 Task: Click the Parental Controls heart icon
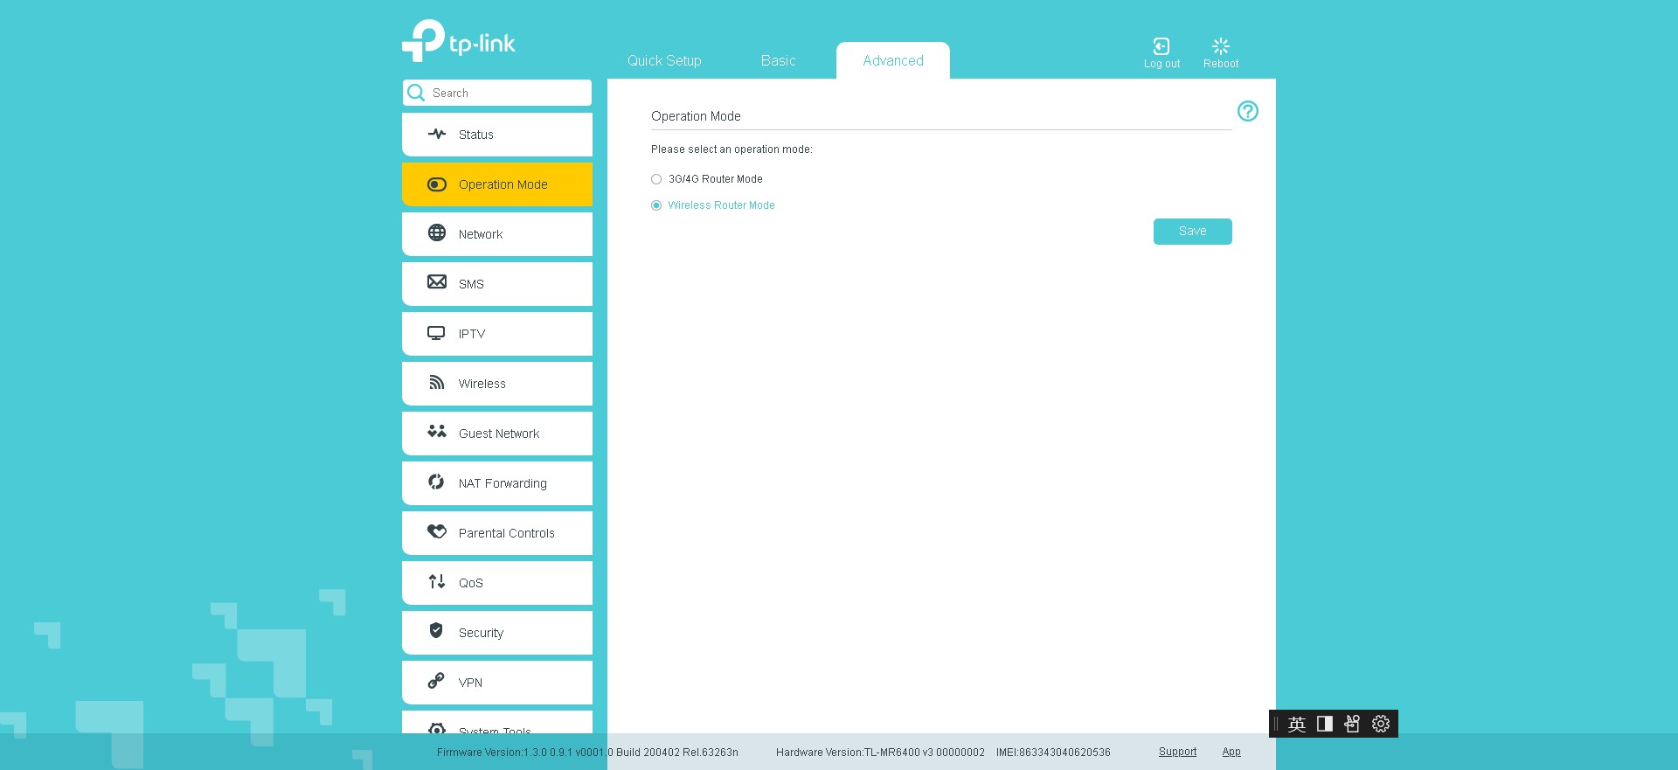(437, 531)
